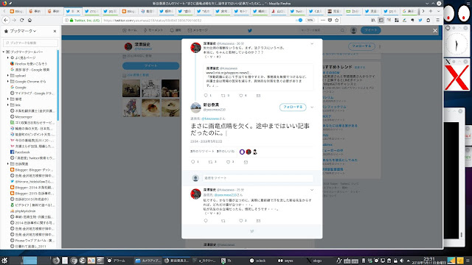
Task: Open メッセージ nav item
Action: click(198, 30)
